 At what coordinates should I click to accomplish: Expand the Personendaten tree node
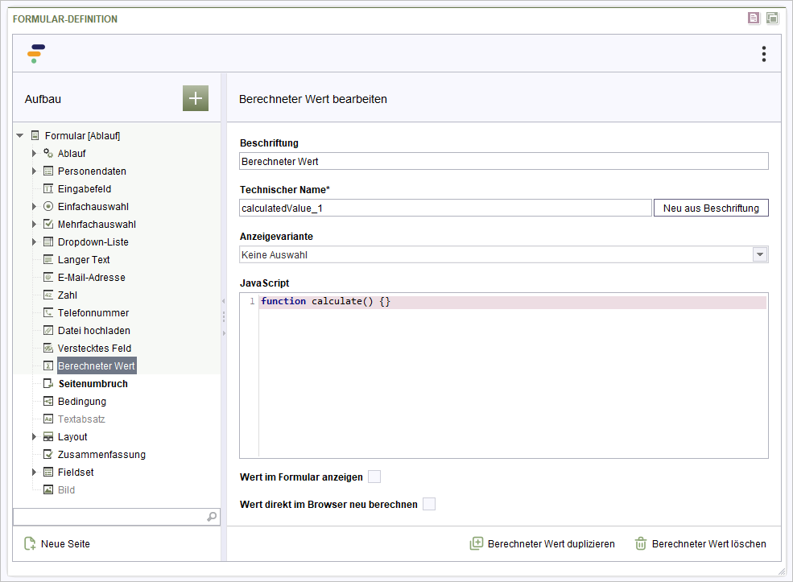(x=34, y=171)
